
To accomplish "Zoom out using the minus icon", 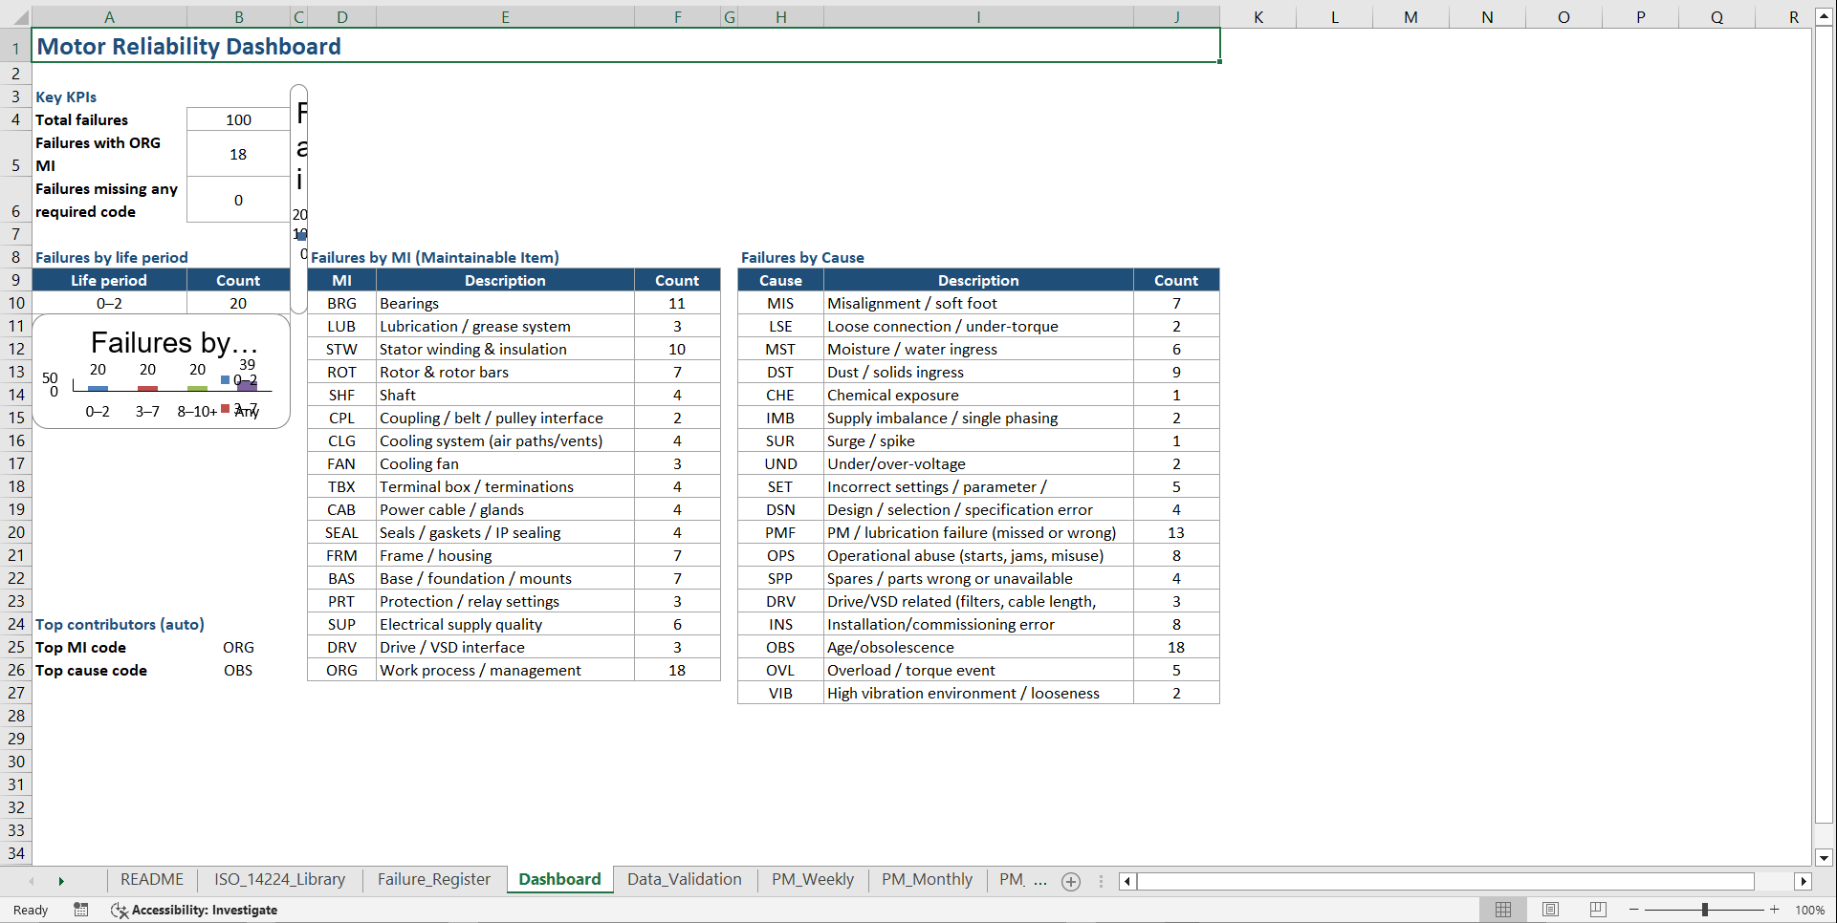I will click(1633, 910).
